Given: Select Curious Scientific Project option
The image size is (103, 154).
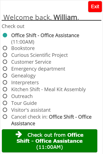Looking at the screenshot, I should coord(5,55).
